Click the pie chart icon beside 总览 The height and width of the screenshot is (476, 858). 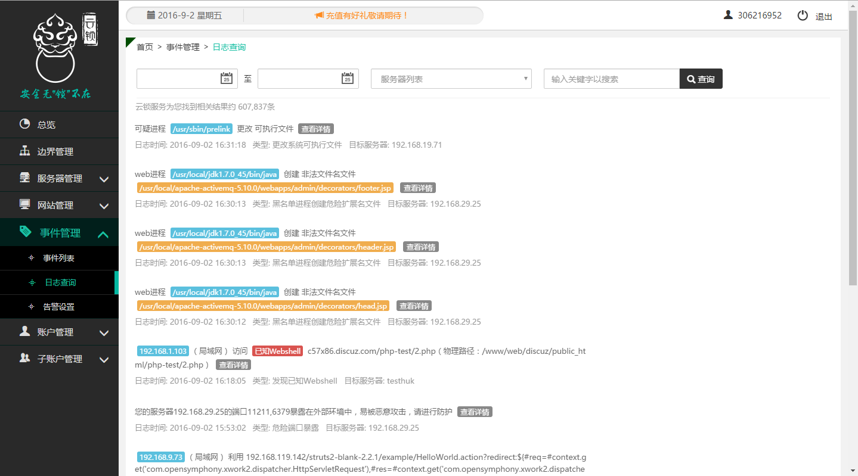click(24, 124)
